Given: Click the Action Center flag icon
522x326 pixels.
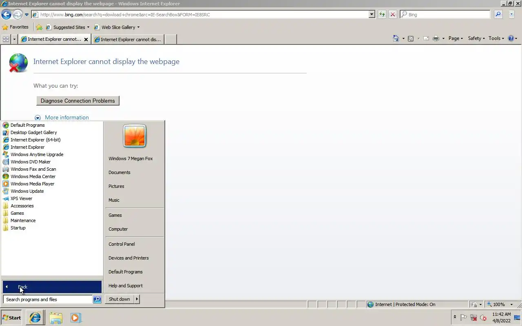Looking at the screenshot, I should pos(464,317).
